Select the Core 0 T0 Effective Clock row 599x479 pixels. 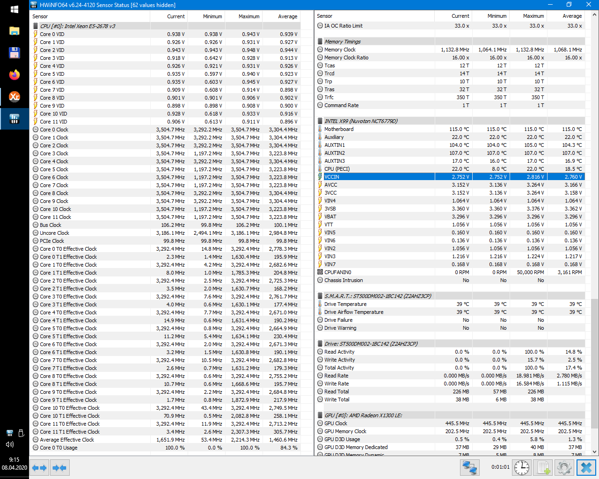(165, 249)
